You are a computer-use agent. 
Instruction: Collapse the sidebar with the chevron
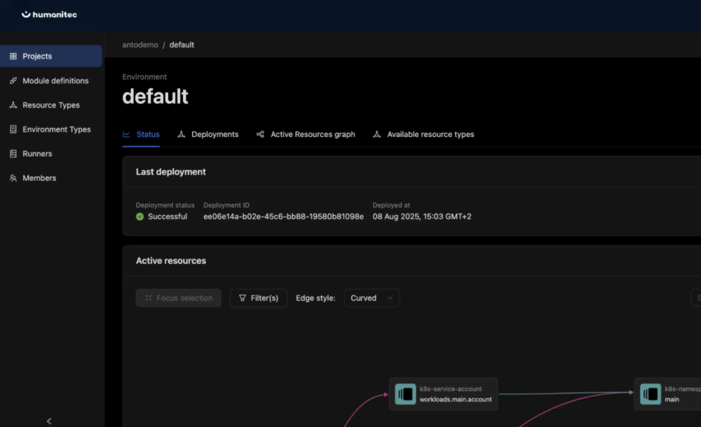(x=49, y=422)
